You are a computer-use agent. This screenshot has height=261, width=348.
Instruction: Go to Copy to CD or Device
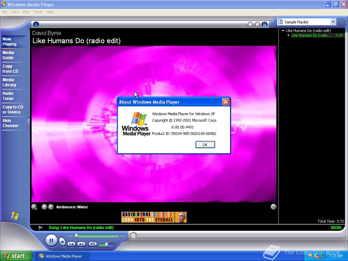point(13,109)
